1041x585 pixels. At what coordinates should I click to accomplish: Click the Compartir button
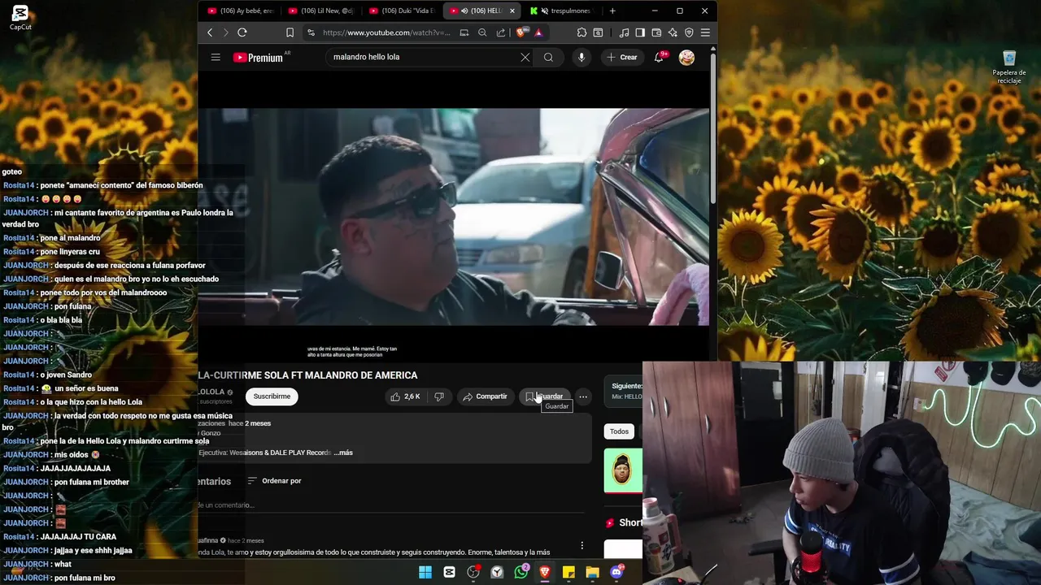tap(485, 396)
